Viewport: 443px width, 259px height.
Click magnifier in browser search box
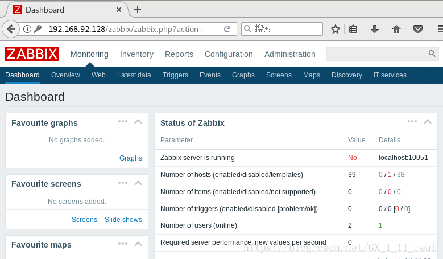click(247, 29)
